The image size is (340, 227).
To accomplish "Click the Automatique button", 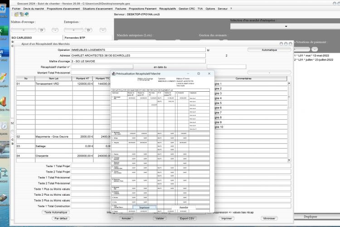I will coord(269,50).
